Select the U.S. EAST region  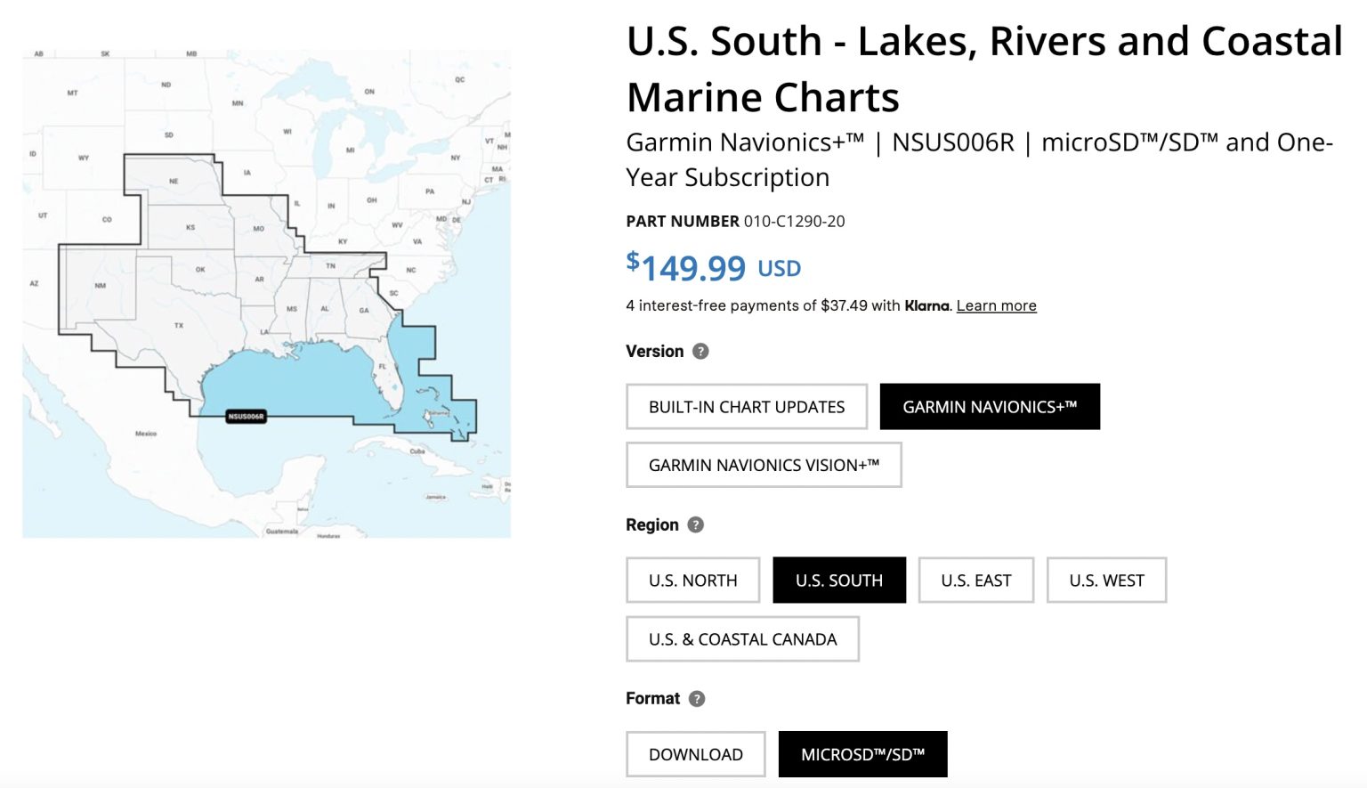point(975,580)
